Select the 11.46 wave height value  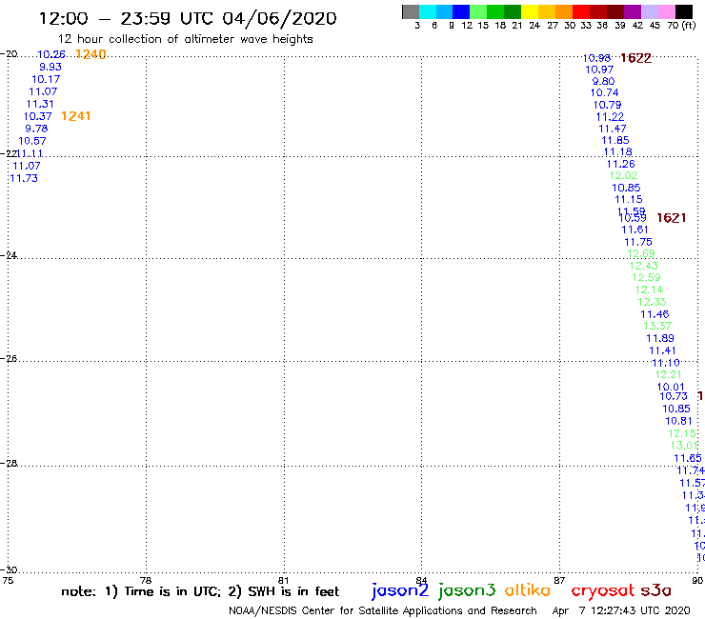(x=655, y=314)
